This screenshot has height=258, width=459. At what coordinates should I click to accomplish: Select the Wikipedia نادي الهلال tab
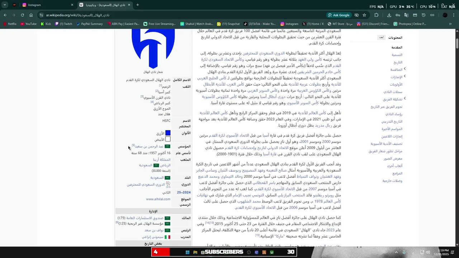pyautogui.click(x=105, y=5)
